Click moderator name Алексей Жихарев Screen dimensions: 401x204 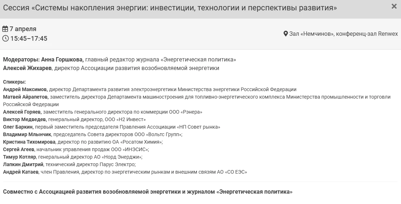pyautogui.click(x=28, y=68)
